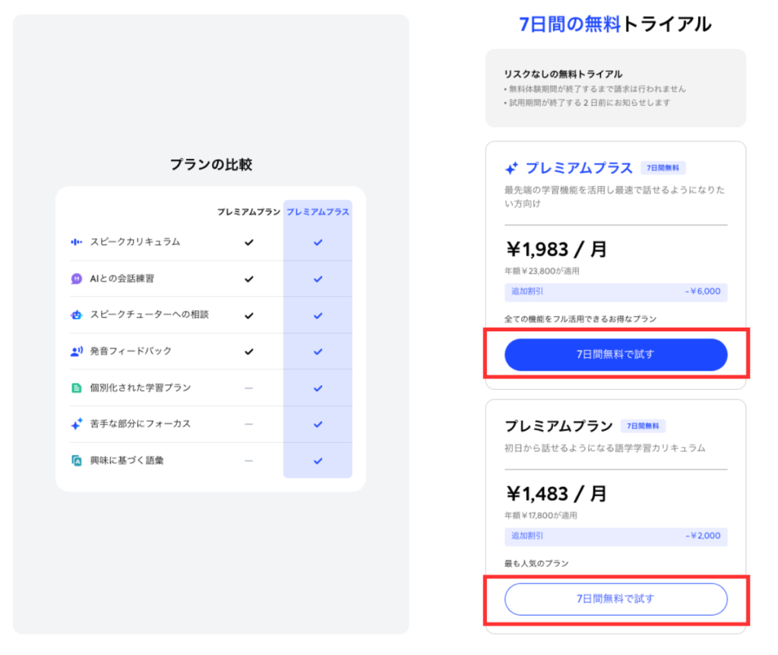Select the プレミアムプラス column header
The height and width of the screenshot is (655, 778).
(x=318, y=211)
